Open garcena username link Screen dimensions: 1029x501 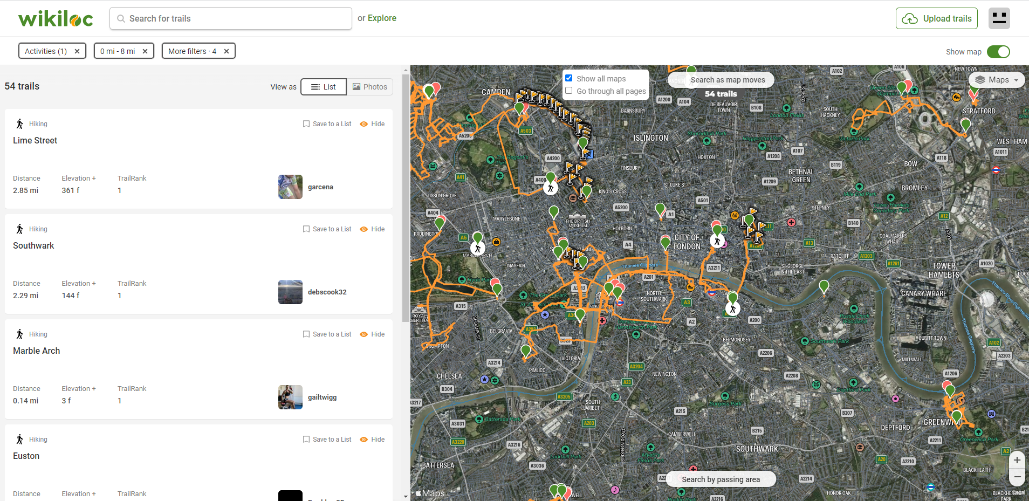click(x=320, y=187)
